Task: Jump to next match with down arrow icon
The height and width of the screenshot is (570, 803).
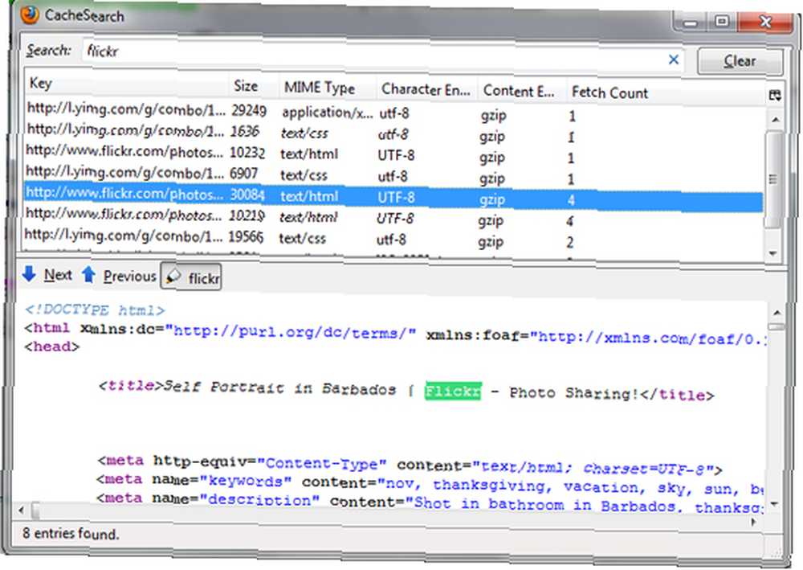Action: click(29, 274)
